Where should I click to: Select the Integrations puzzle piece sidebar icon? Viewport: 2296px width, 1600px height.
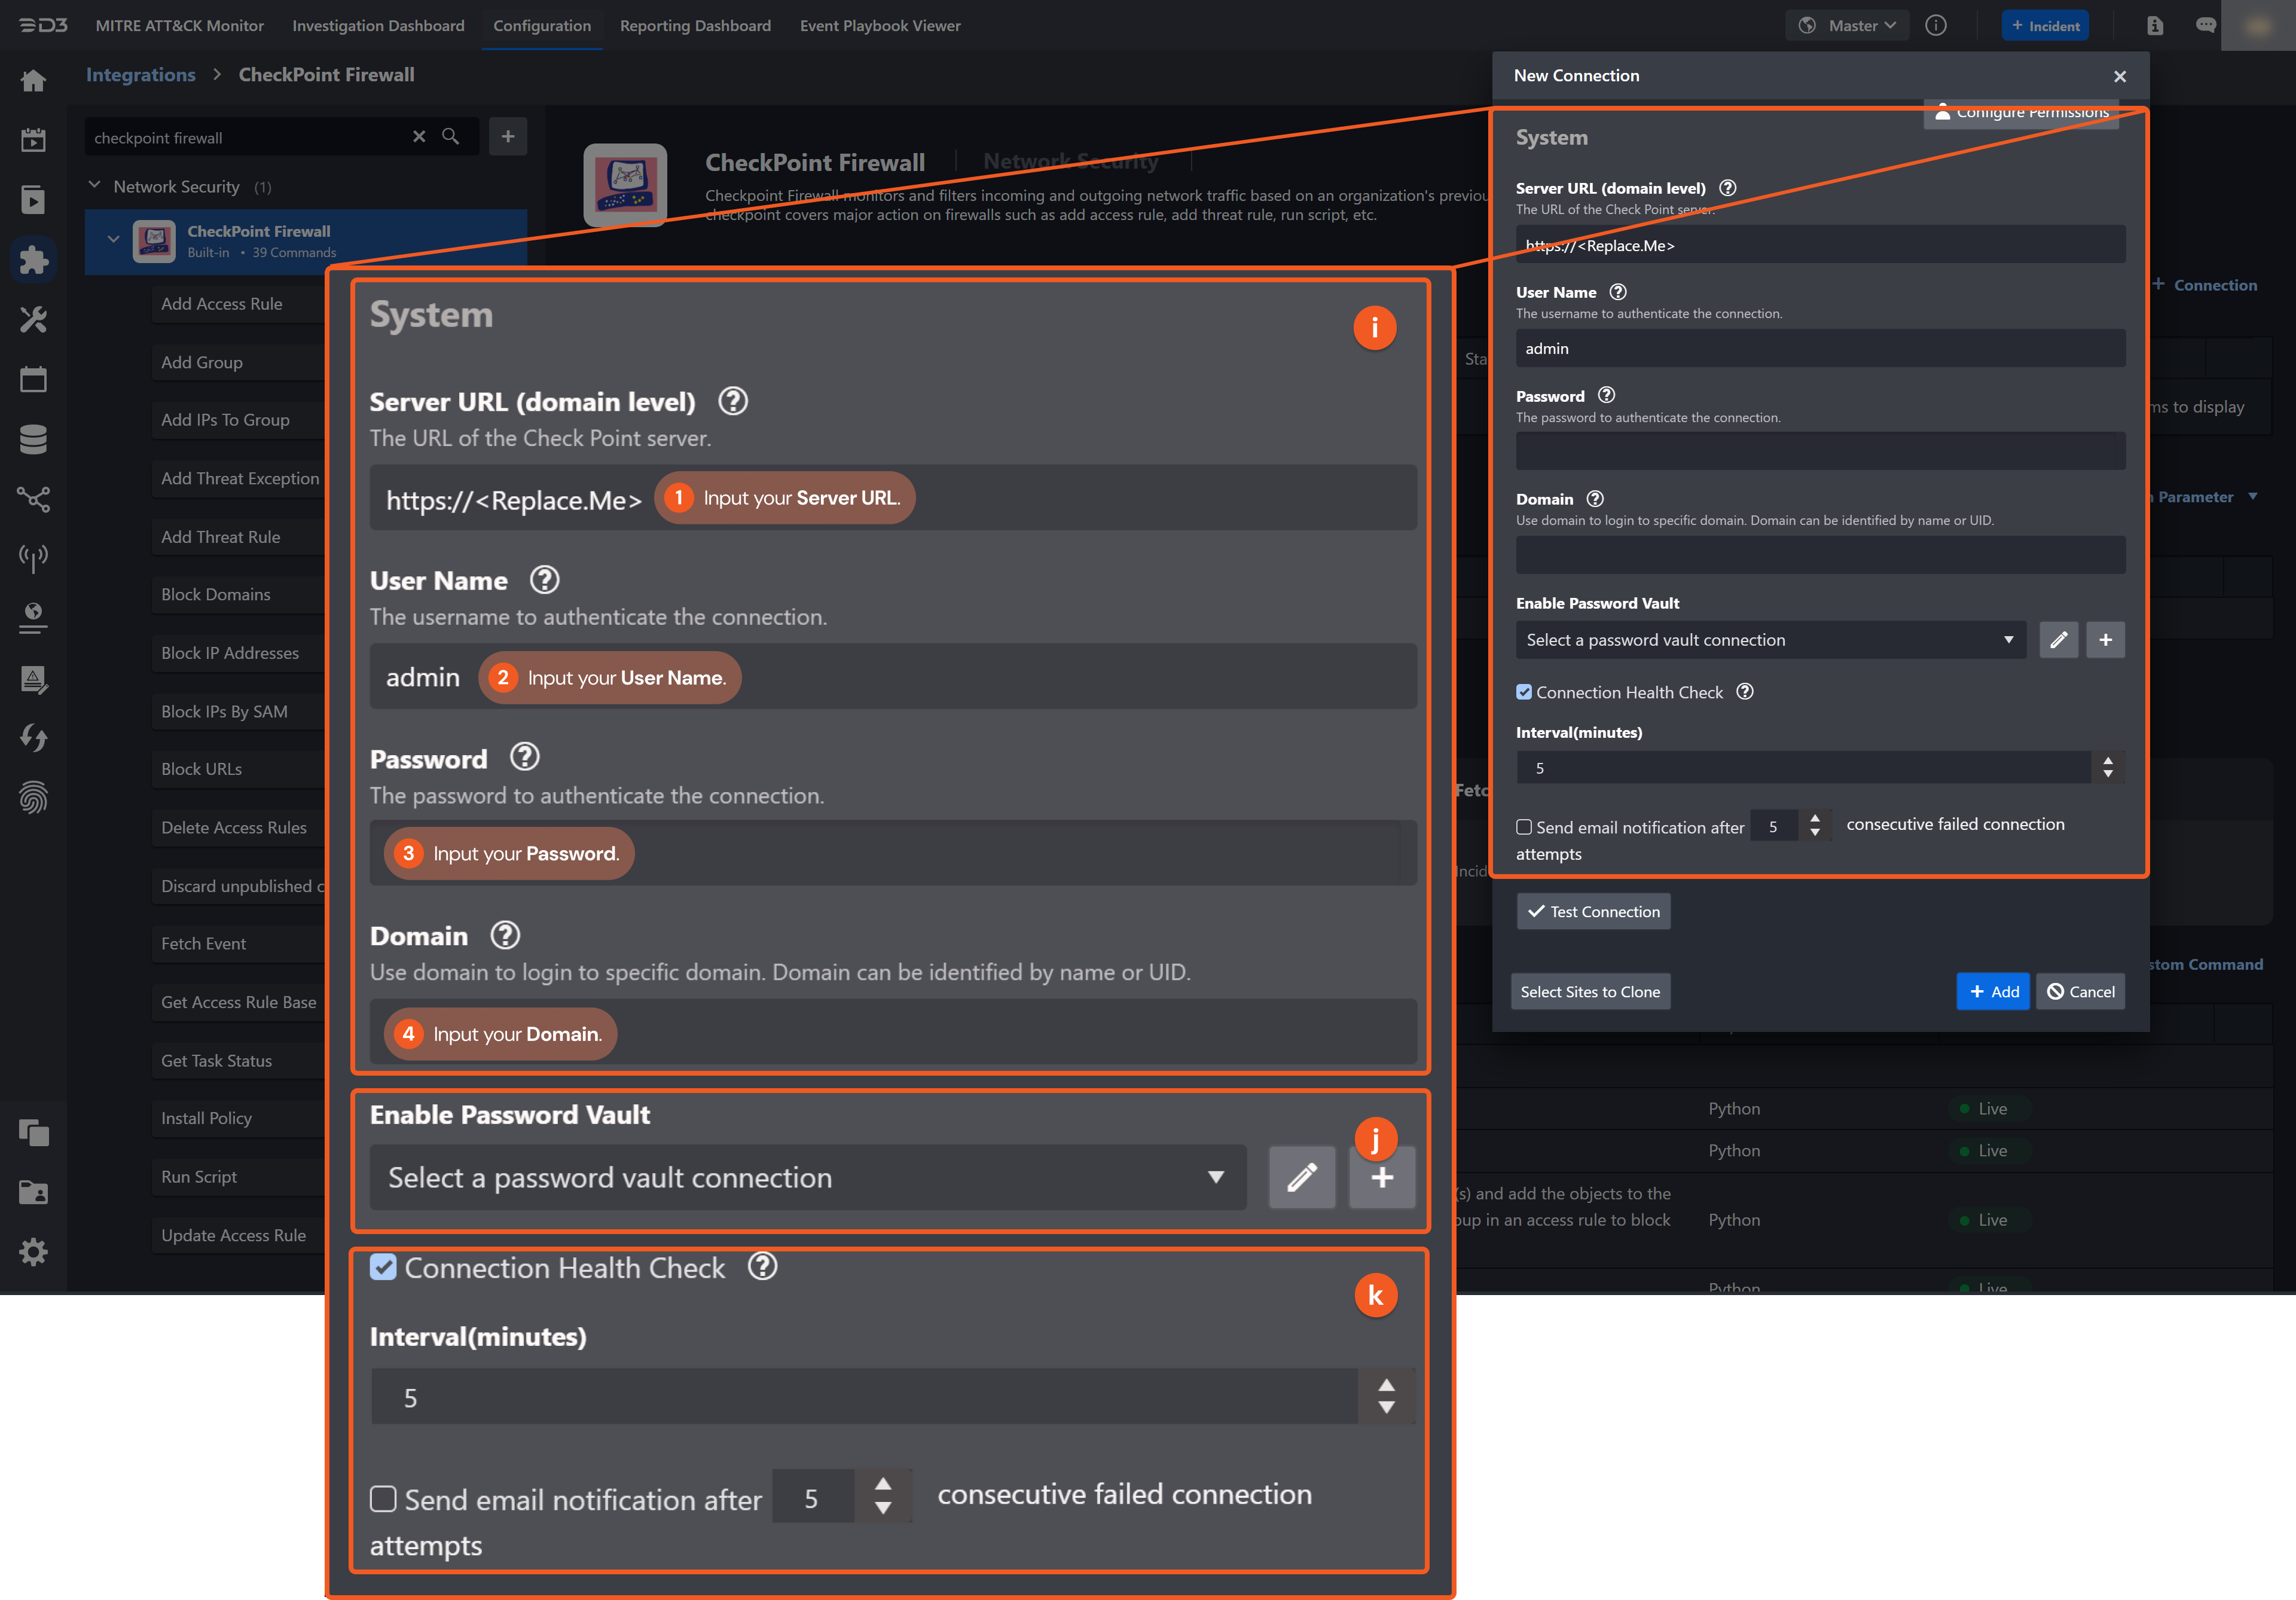pyautogui.click(x=34, y=259)
